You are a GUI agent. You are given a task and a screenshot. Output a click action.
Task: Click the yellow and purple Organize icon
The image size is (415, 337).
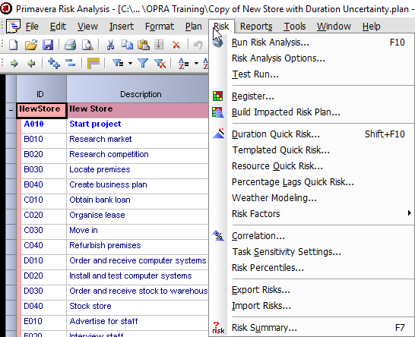(x=93, y=64)
